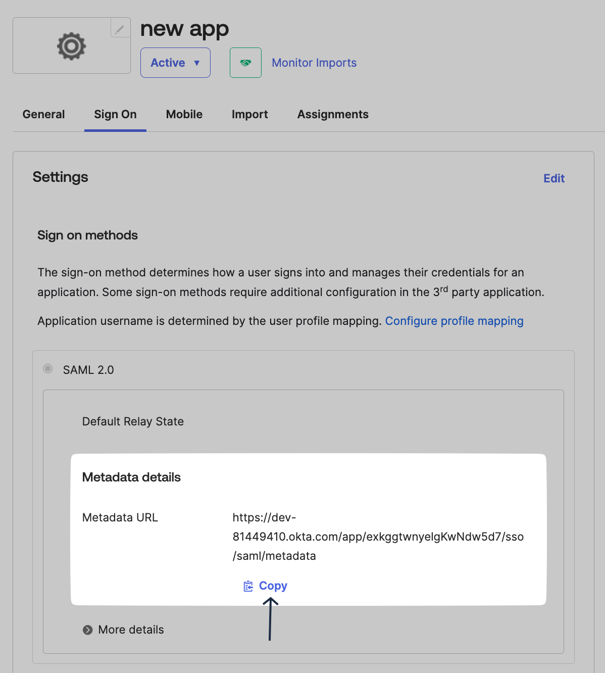
Task: Open the Assignments tab
Action: pos(332,114)
